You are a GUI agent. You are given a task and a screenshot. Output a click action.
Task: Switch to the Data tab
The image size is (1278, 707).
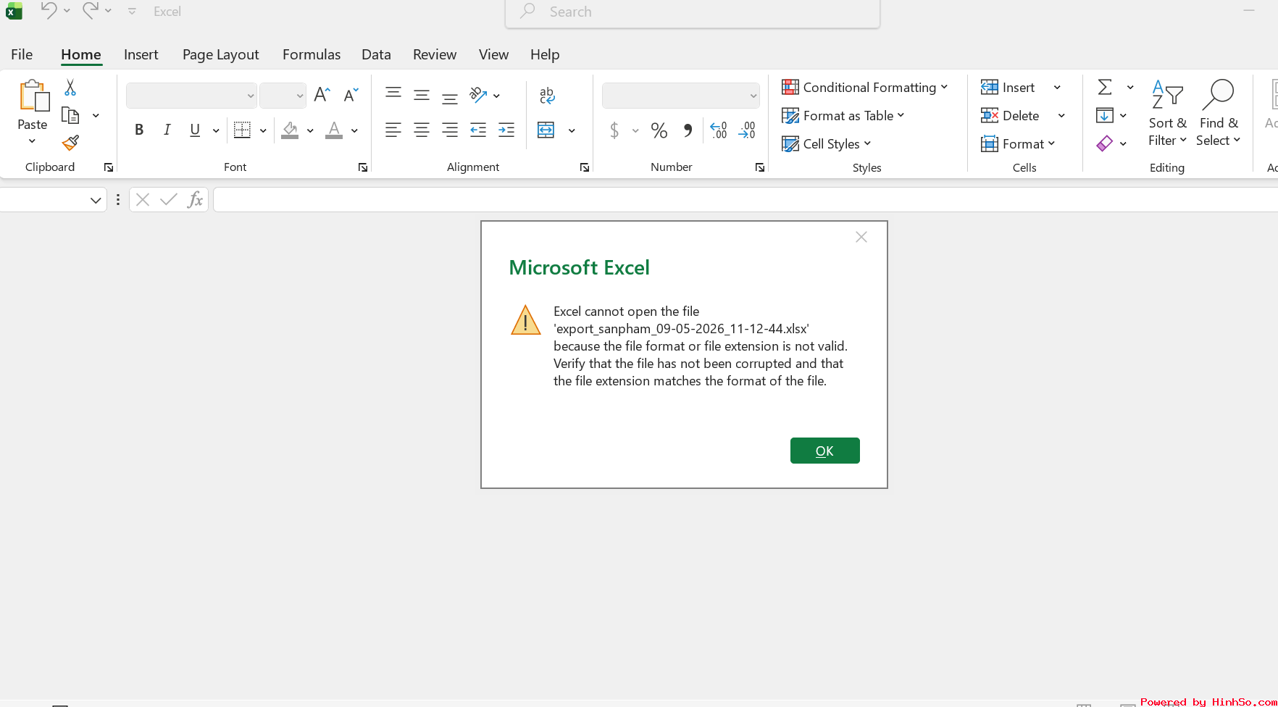point(376,54)
